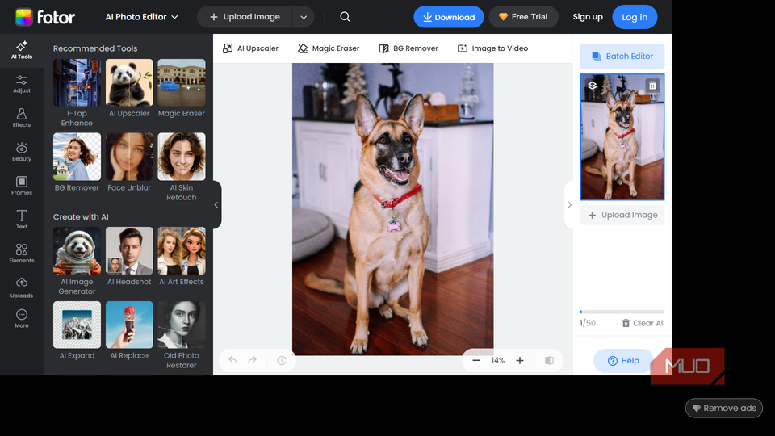Open the history clock icon
The height and width of the screenshot is (436, 775).
(282, 360)
